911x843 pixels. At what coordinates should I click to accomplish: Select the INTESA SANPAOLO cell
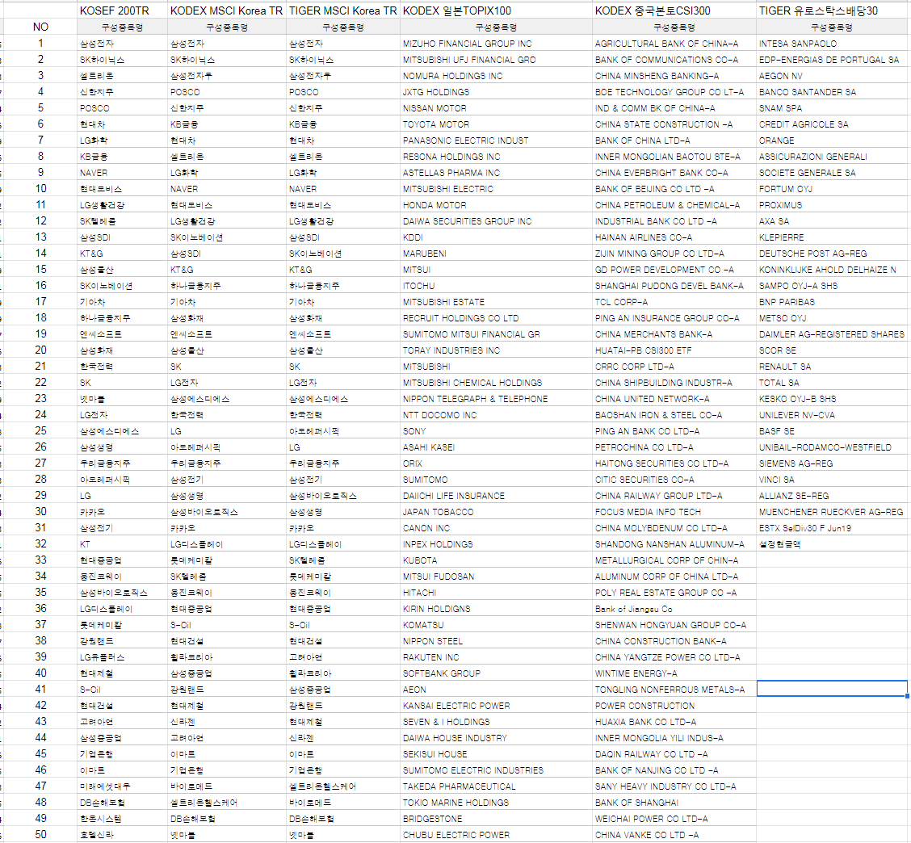tap(831, 43)
